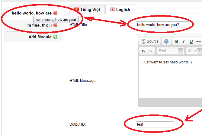Viewport: 202px width, 135px height.
Task: Maximize the editor with the fullscreen icon
Action: [166, 41]
